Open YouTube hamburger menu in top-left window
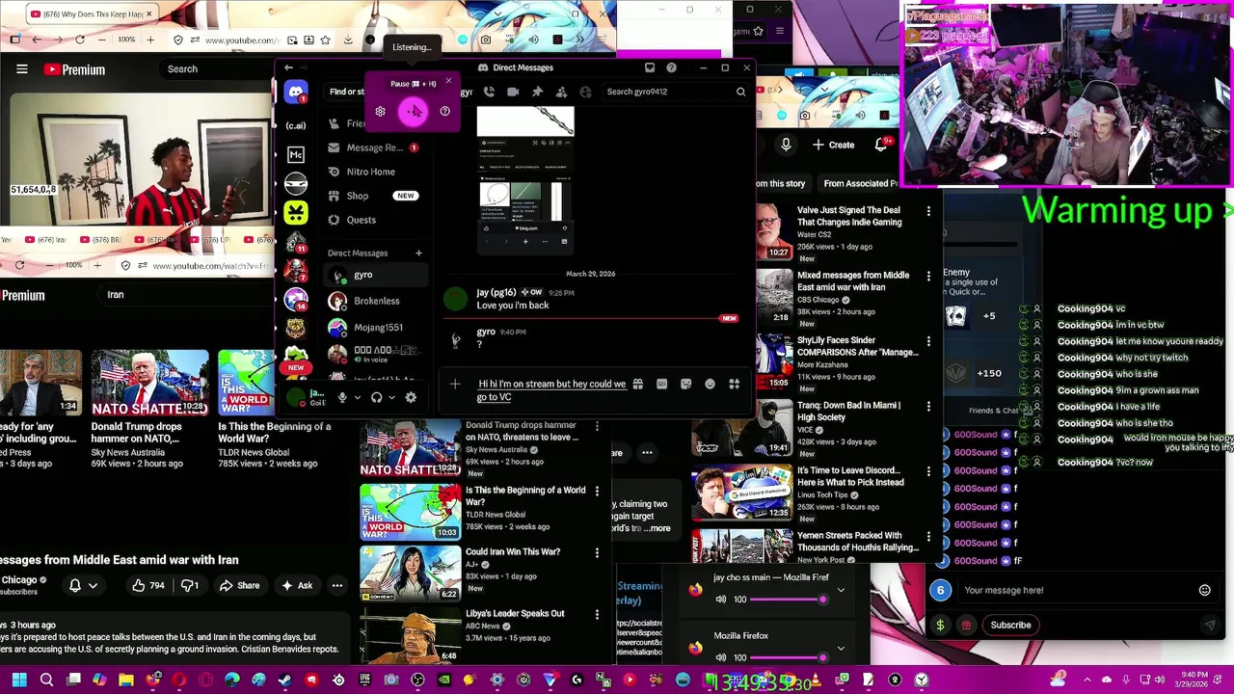Screen dimensions: 1234x694 (x=21, y=69)
